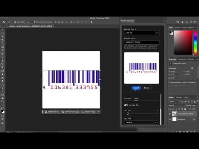Click the plugin panel vertical scrollbar
The height and width of the screenshot is (149, 199).
tap(161, 110)
